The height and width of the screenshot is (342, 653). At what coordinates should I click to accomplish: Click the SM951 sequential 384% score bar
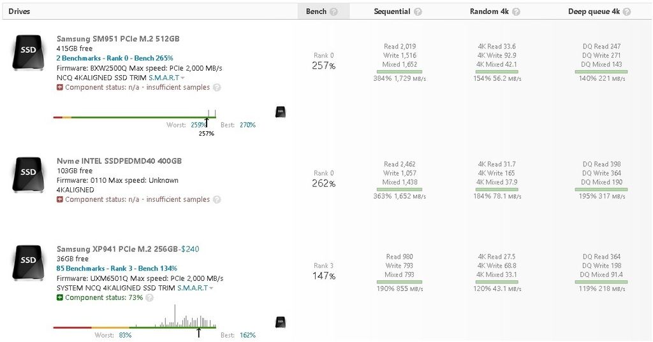400,71
